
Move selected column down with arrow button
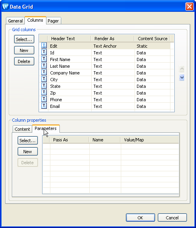pyautogui.click(x=182, y=77)
